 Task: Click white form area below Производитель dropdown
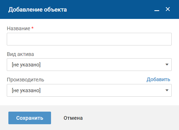[x=89, y=101]
